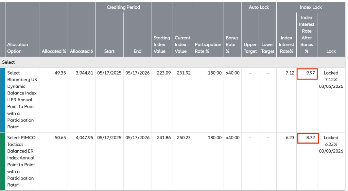Screen dimensions: 348x191
Task: Click the highlighted 9.97 rate after bonus
Action: tap(307, 73)
